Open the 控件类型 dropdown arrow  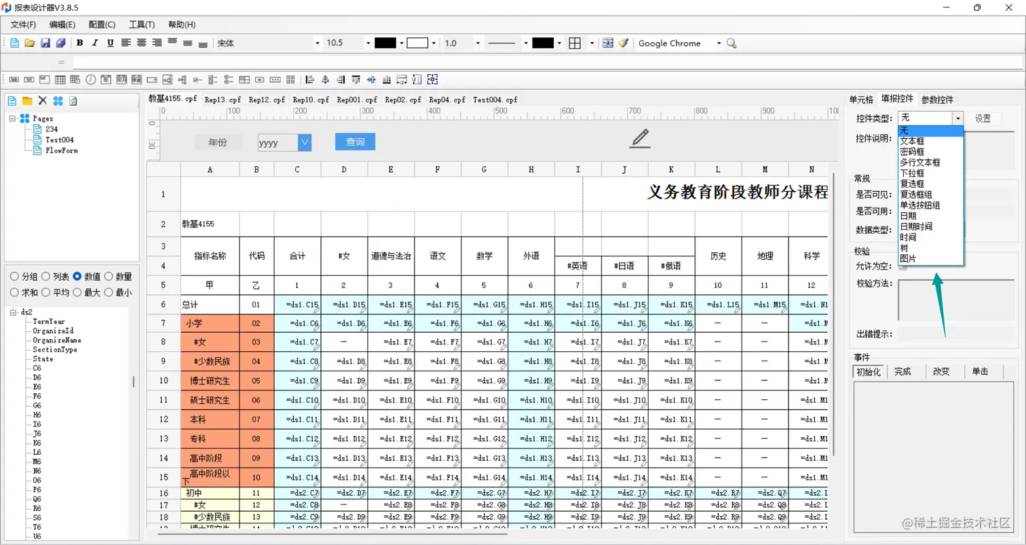point(957,118)
